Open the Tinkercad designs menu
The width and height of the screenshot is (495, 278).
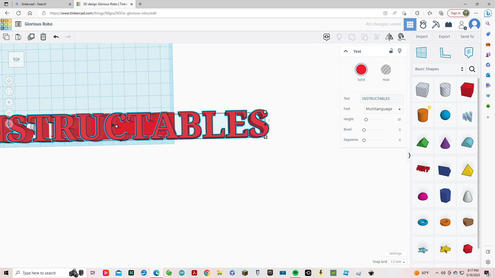click(18, 24)
